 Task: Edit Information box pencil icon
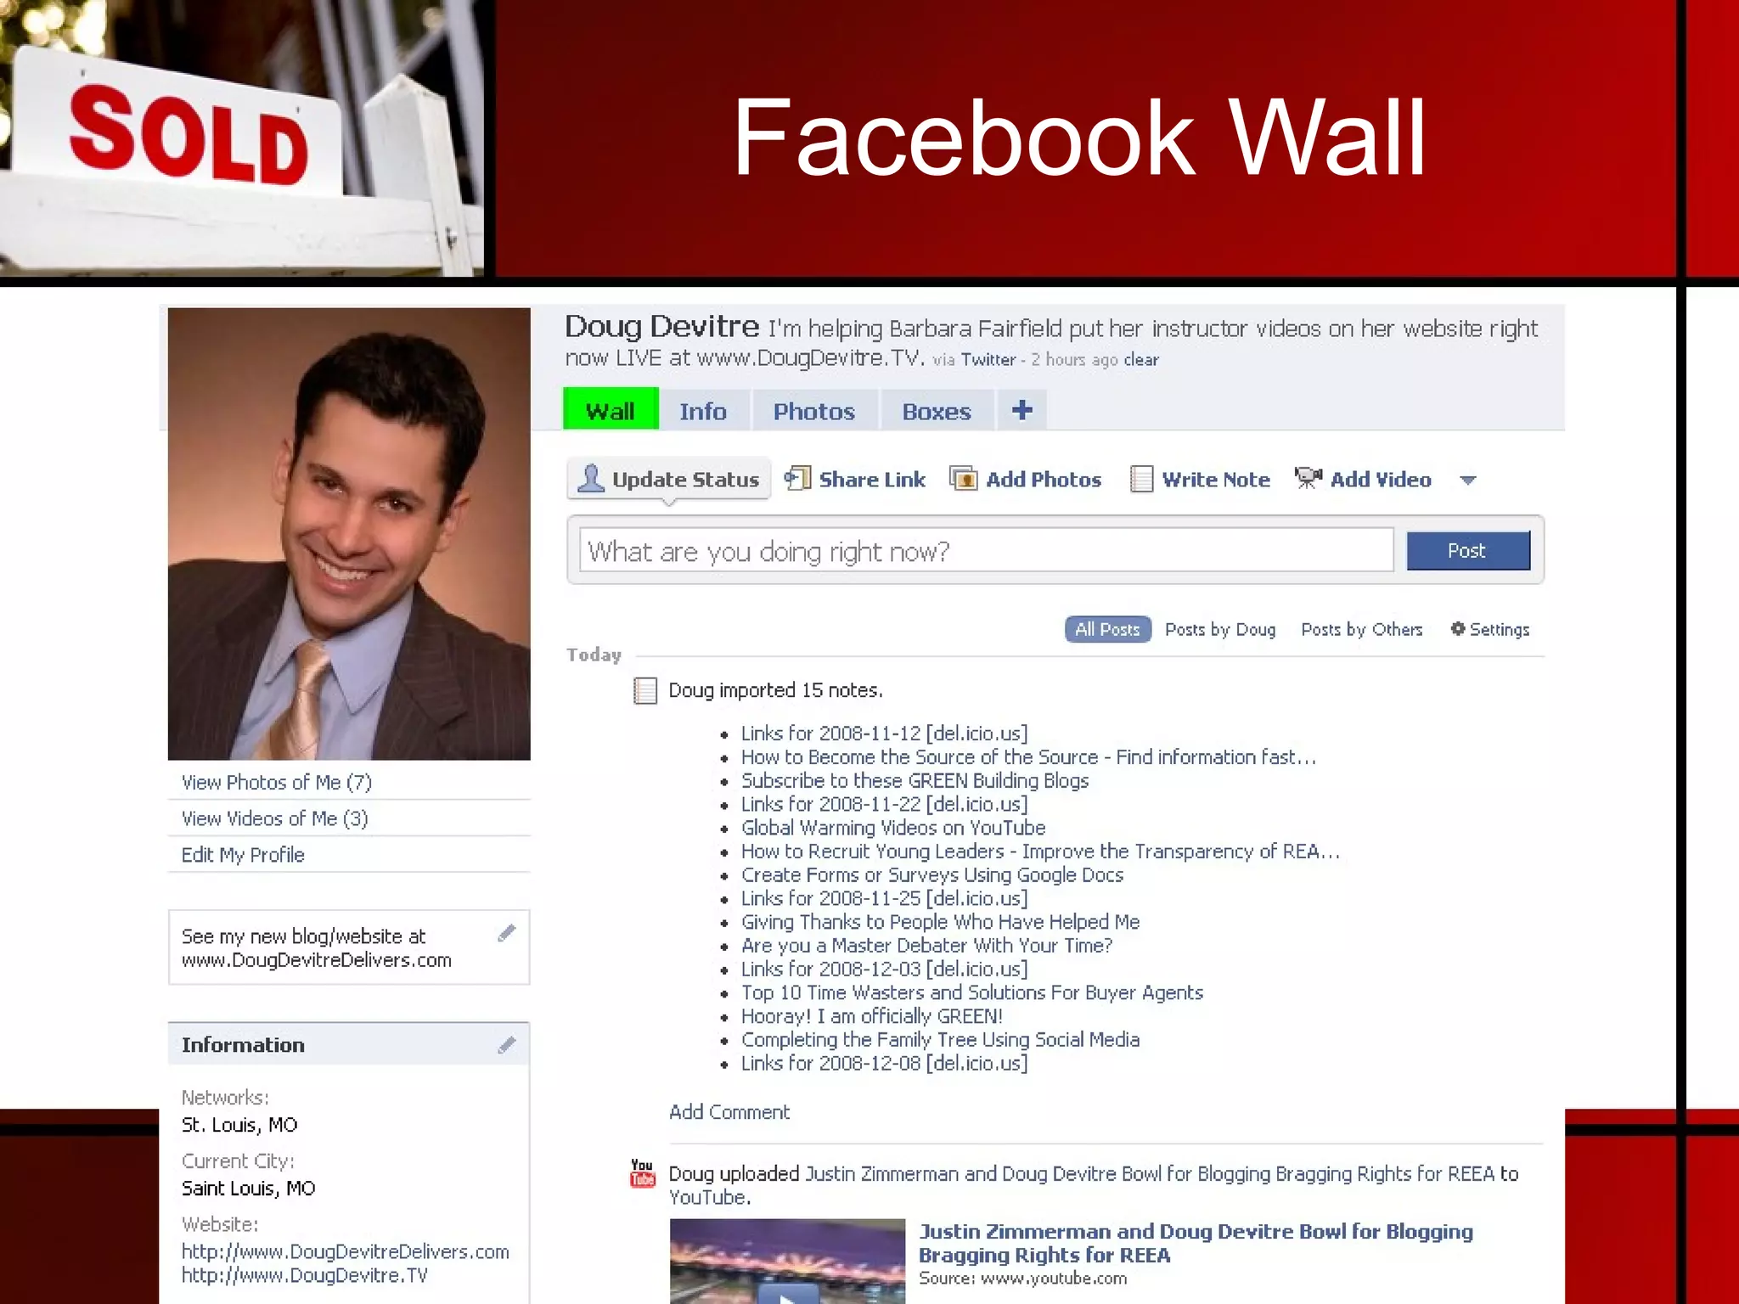point(506,1044)
